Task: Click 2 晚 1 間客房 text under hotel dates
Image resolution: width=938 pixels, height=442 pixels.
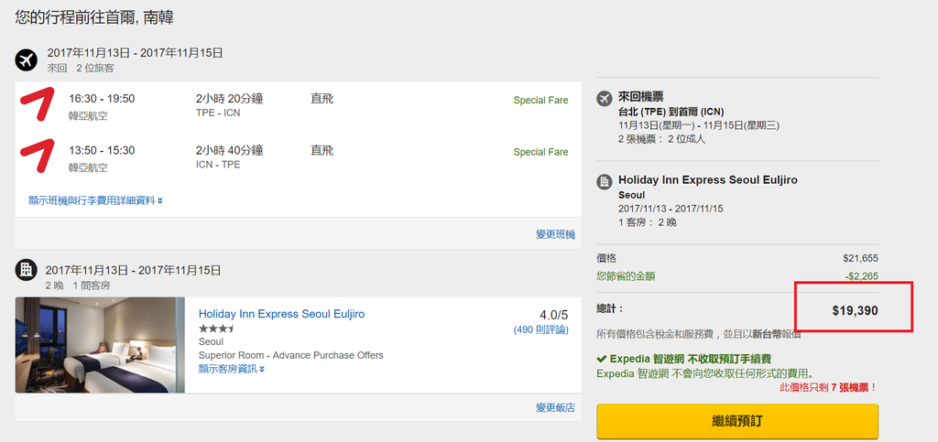Action: coord(78,286)
